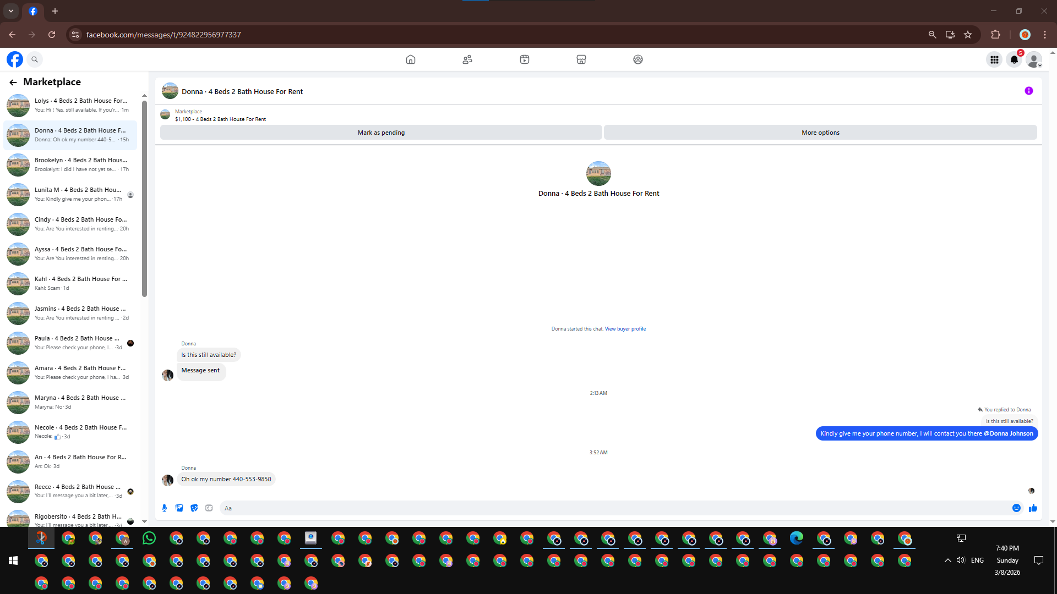Open the GIF picker icon

point(209,508)
